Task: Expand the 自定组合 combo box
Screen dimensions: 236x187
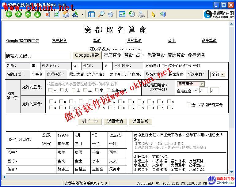Action: (202, 84)
